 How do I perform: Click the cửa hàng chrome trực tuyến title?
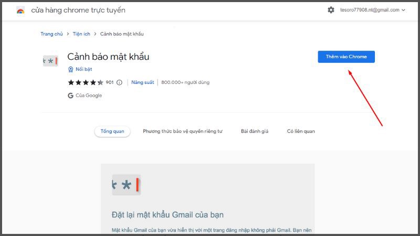pyautogui.click(x=78, y=10)
